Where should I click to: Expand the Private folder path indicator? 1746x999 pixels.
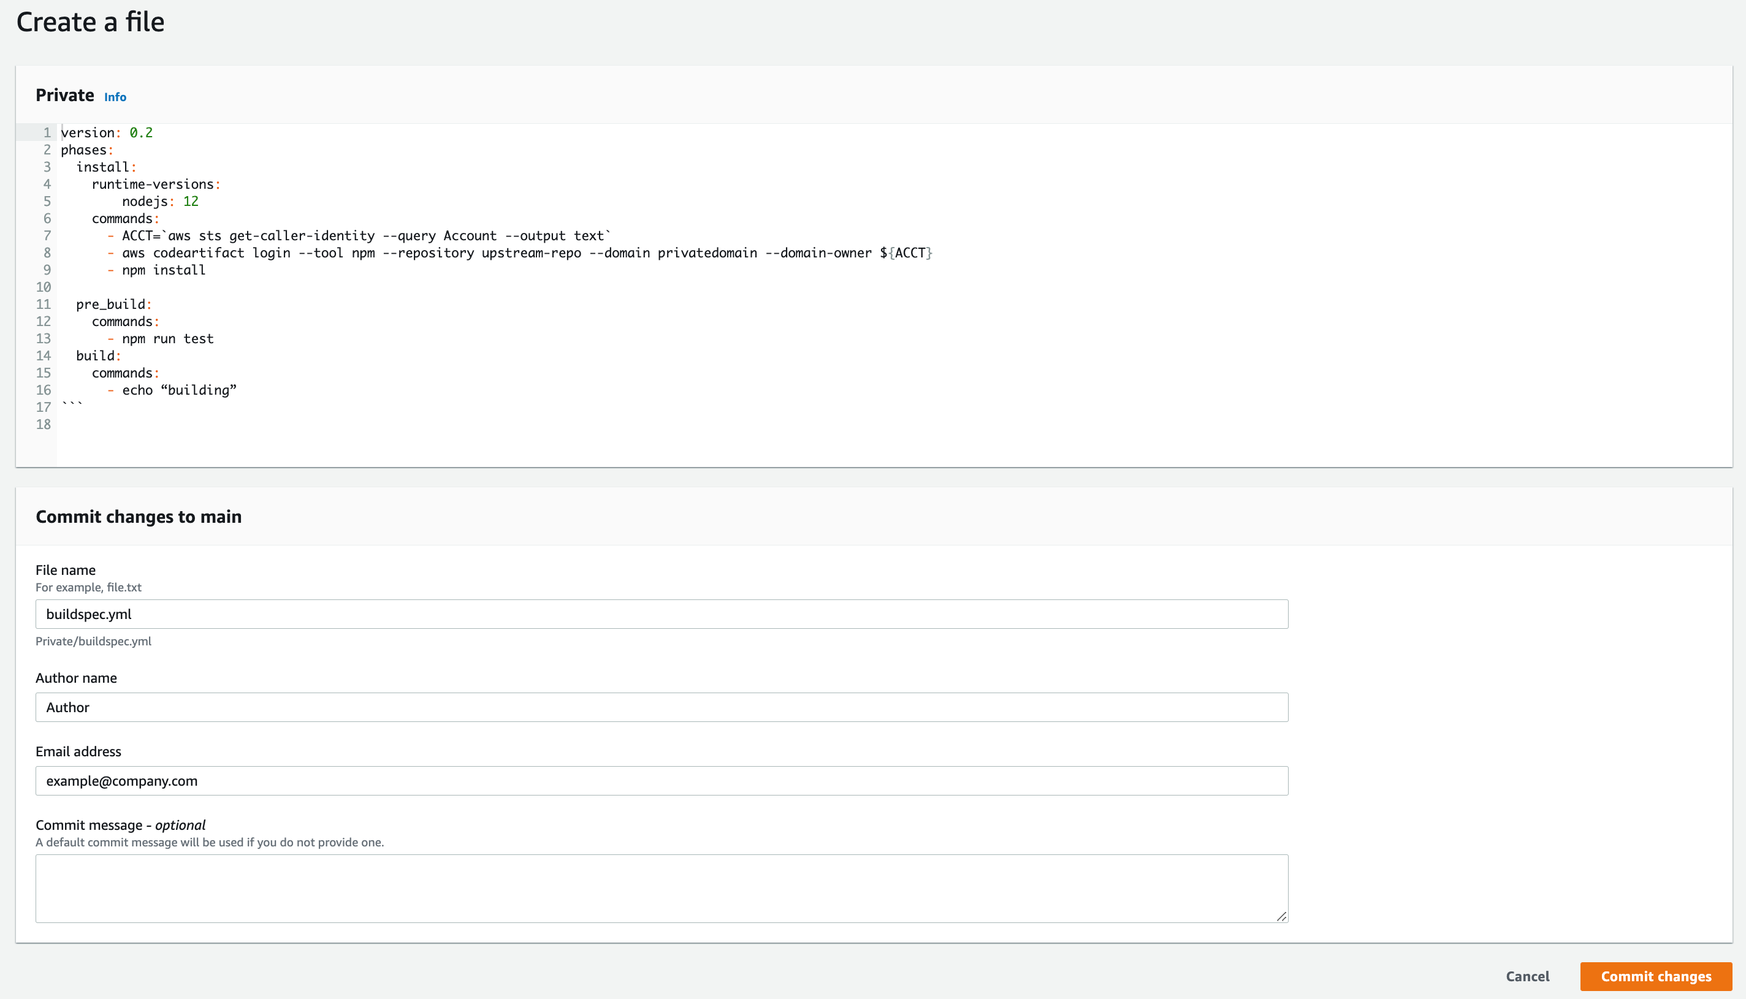tap(94, 640)
